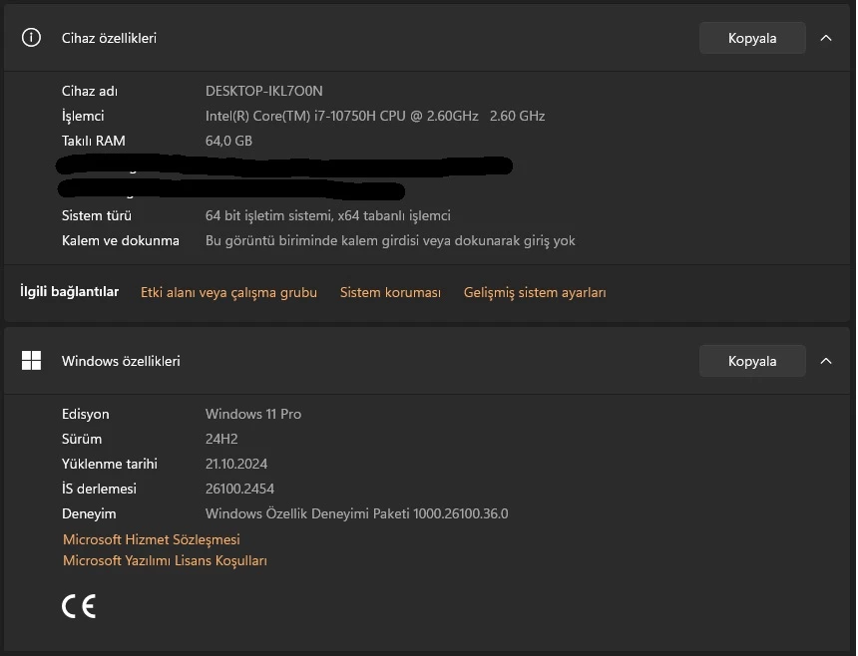Click the Yüklenme tarihi label
This screenshot has width=858, height=656.
pos(110,465)
